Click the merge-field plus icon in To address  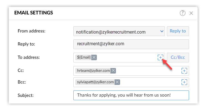(x=161, y=57)
